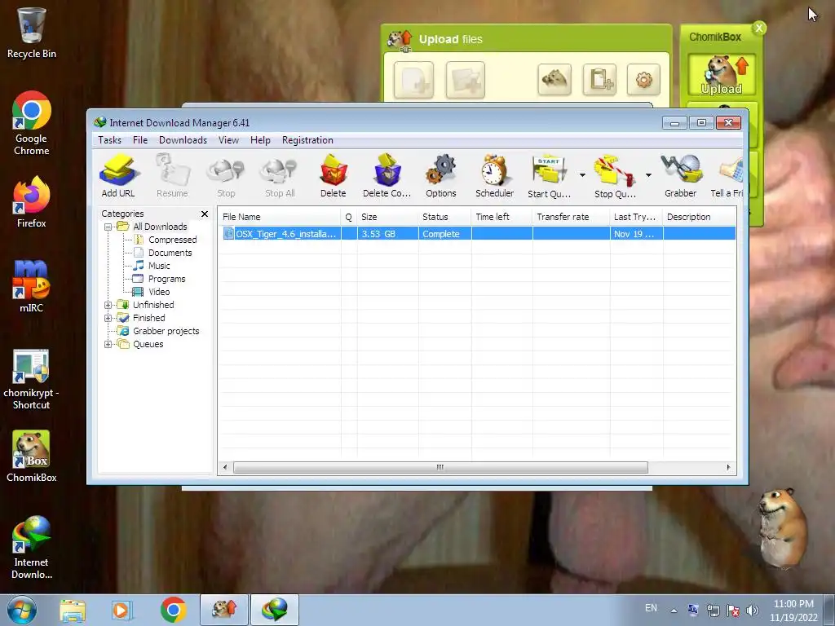Image resolution: width=835 pixels, height=626 pixels.
Task: Click the add file icon in Upload files window
Action: (413, 80)
